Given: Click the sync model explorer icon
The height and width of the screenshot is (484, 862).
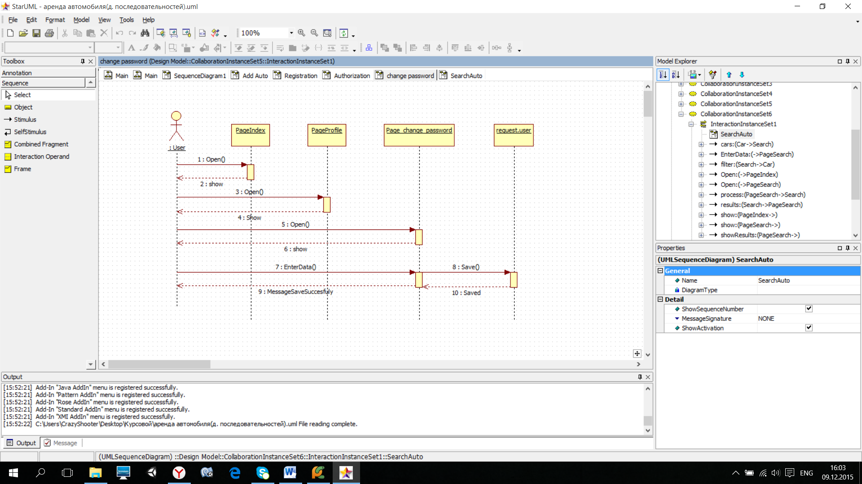Looking at the screenshot, I should pos(713,74).
